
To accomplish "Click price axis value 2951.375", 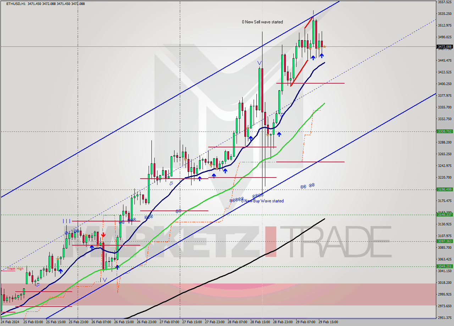I will tap(444, 318).
